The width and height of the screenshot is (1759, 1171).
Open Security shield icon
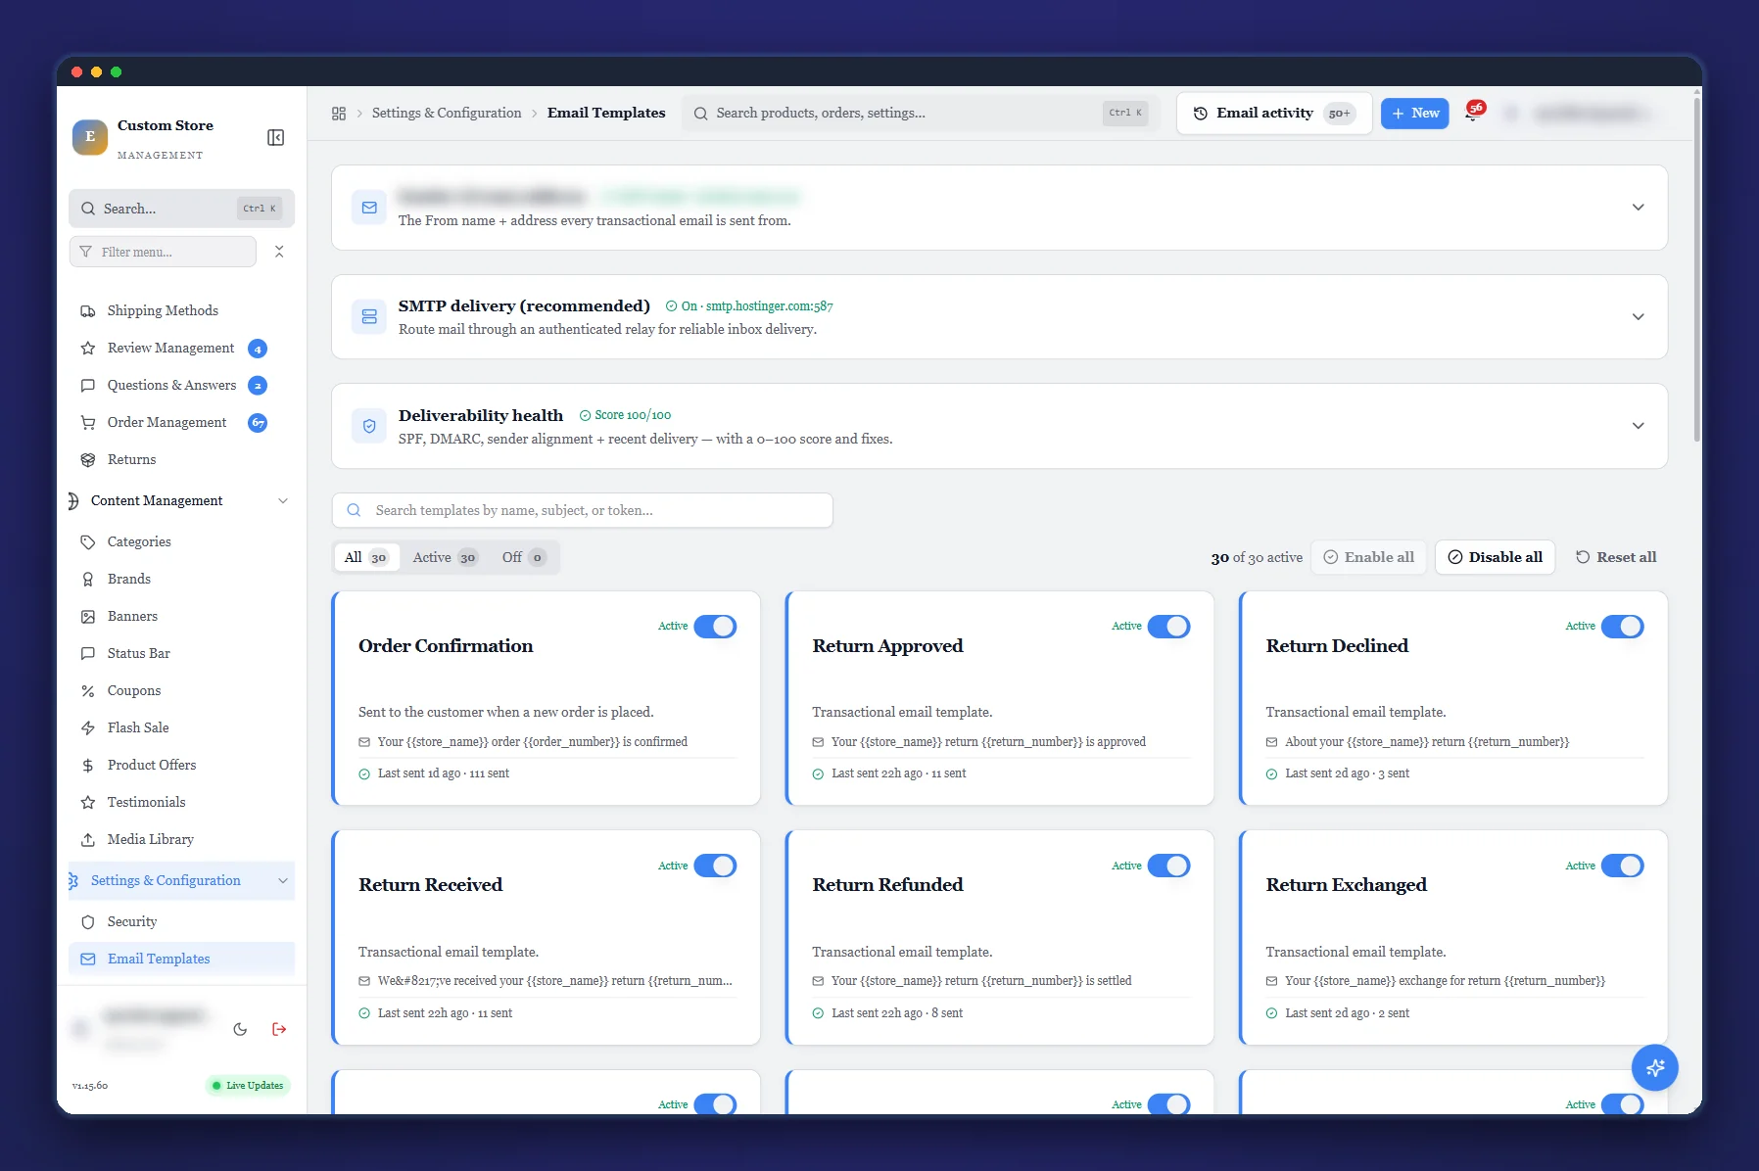coord(88,922)
